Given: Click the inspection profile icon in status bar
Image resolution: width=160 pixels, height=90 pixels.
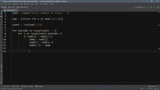Looking at the screenshot, I should [158, 89].
